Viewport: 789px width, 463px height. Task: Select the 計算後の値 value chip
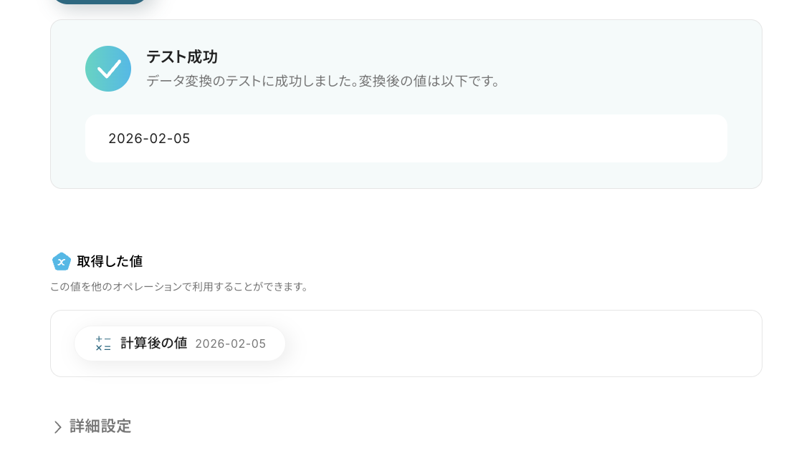(179, 343)
